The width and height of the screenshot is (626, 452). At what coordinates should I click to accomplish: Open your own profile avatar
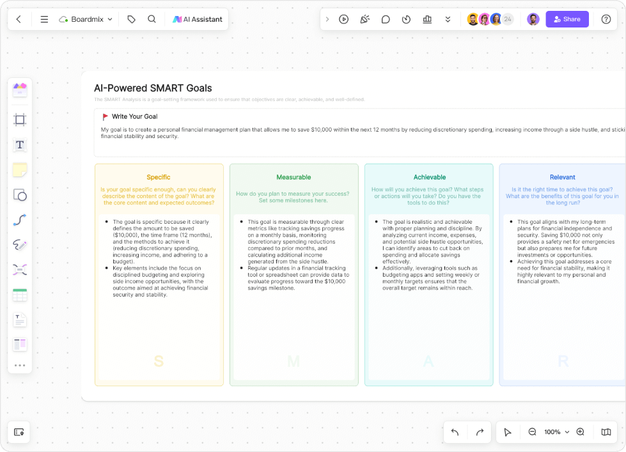tap(533, 19)
